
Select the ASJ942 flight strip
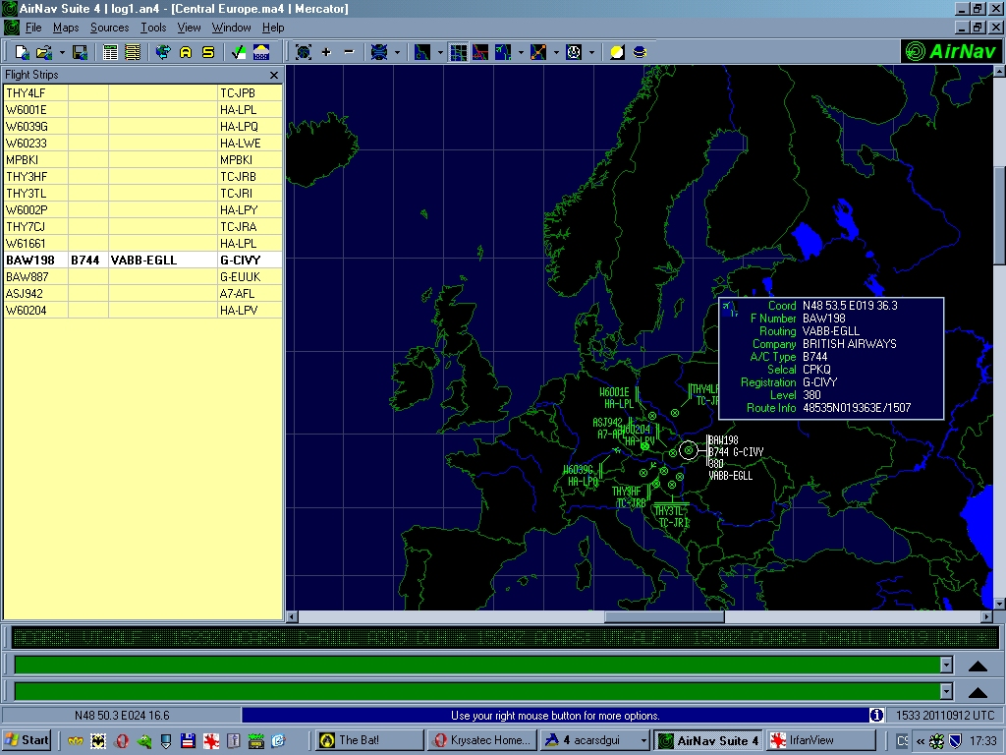click(x=142, y=293)
